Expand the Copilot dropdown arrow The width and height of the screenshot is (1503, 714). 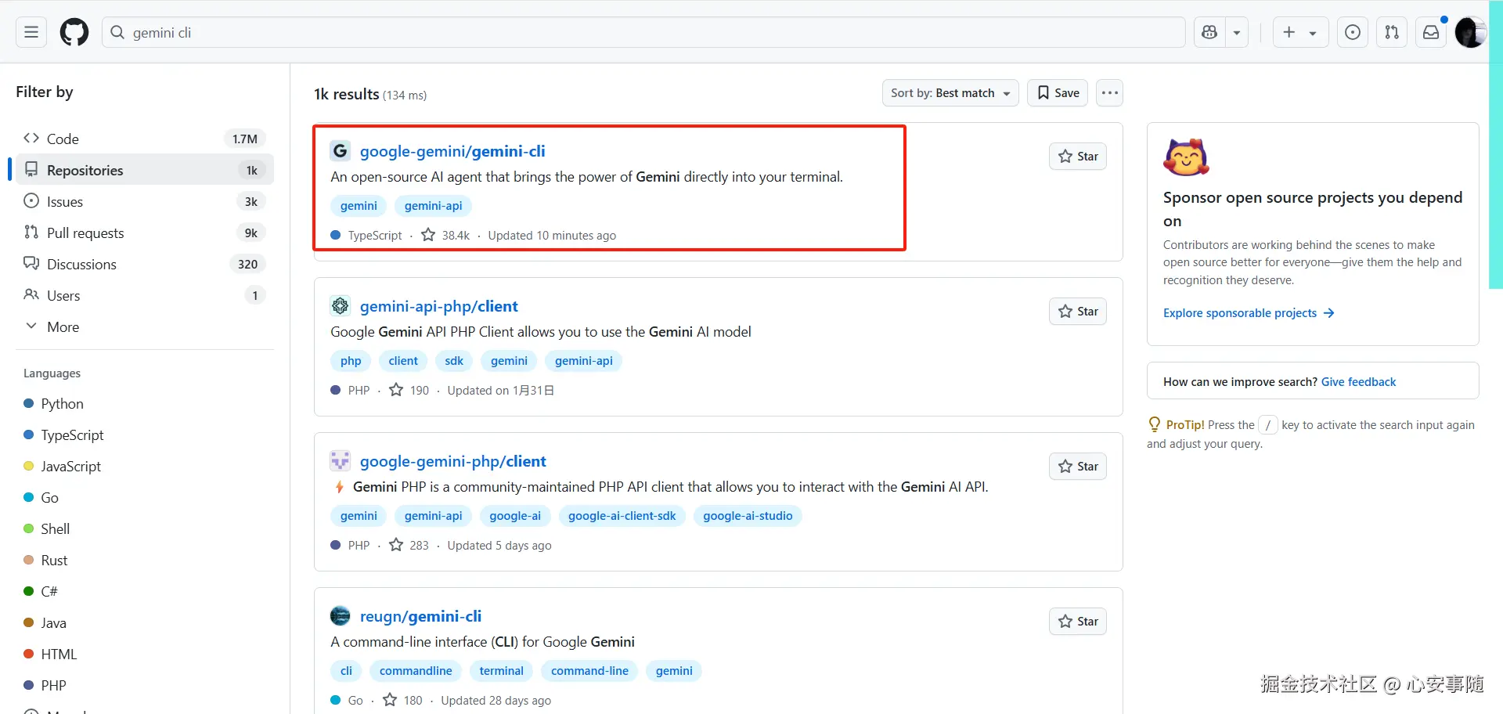(x=1237, y=32)
